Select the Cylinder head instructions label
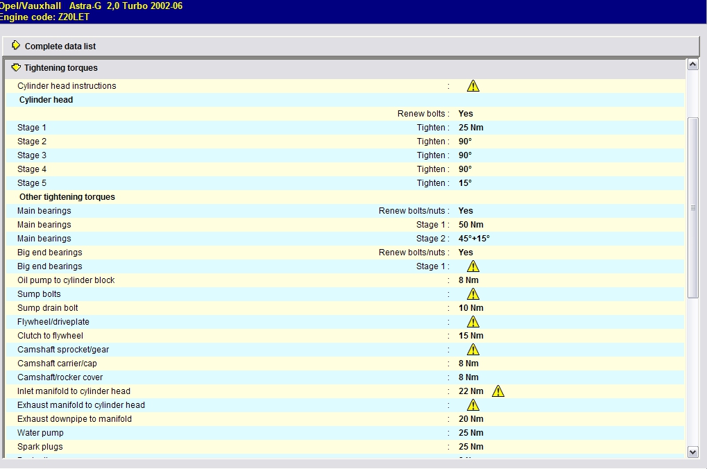Viewport: 707px width, 469px height. click(x=67, y=86)
